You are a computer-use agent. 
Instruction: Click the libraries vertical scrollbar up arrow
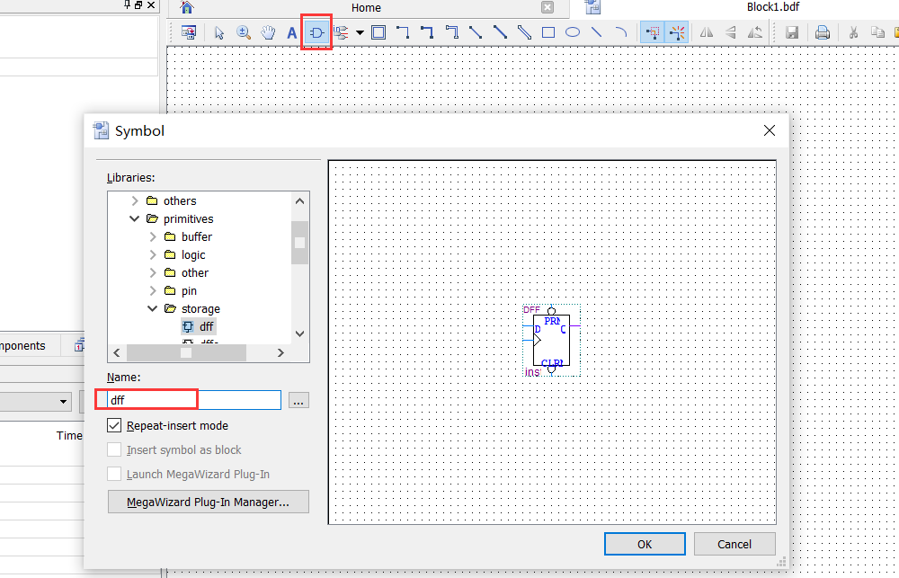point(299,200)
